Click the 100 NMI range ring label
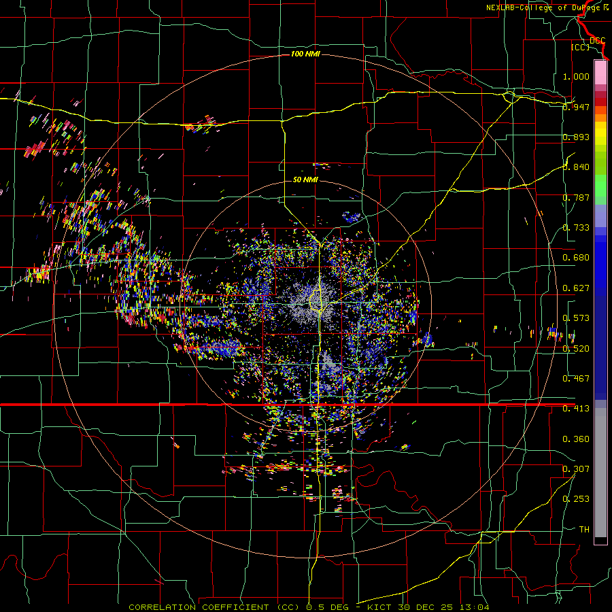 coord(305,54)
